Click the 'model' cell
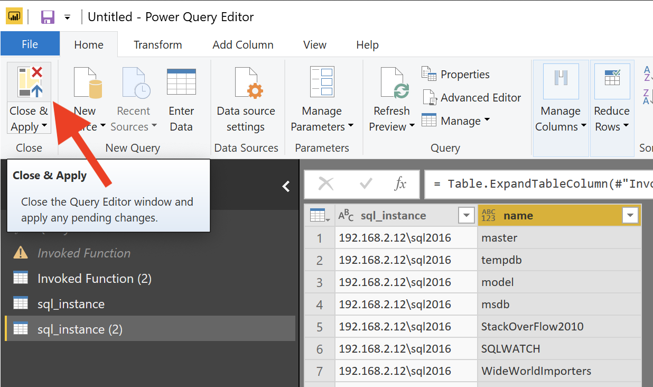This screenshot has width=653, height=387. point(559,282)
